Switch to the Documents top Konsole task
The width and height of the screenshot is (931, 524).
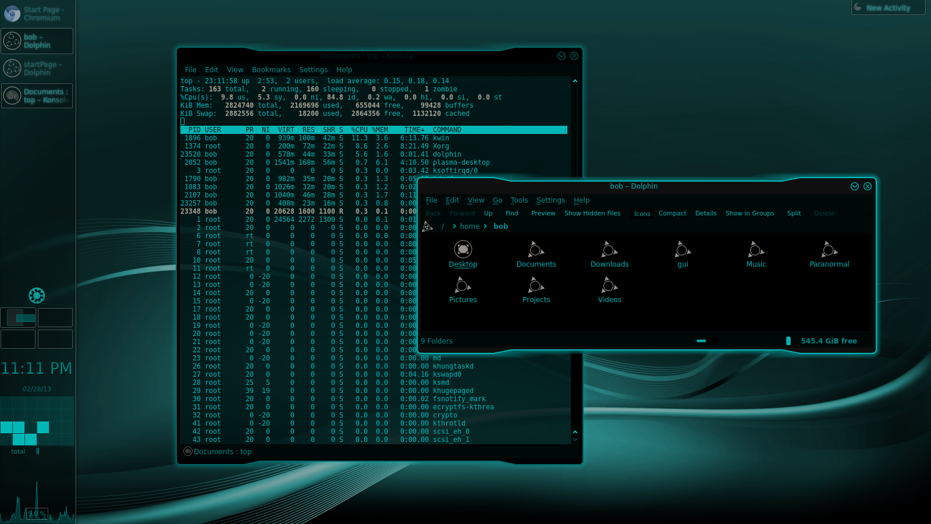37,95
